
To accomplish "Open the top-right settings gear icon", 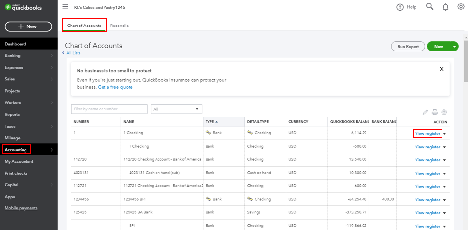I will click(x=461, y=7).
